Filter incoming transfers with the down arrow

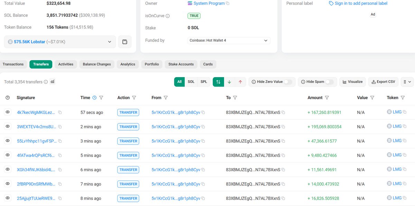(229, 82)
